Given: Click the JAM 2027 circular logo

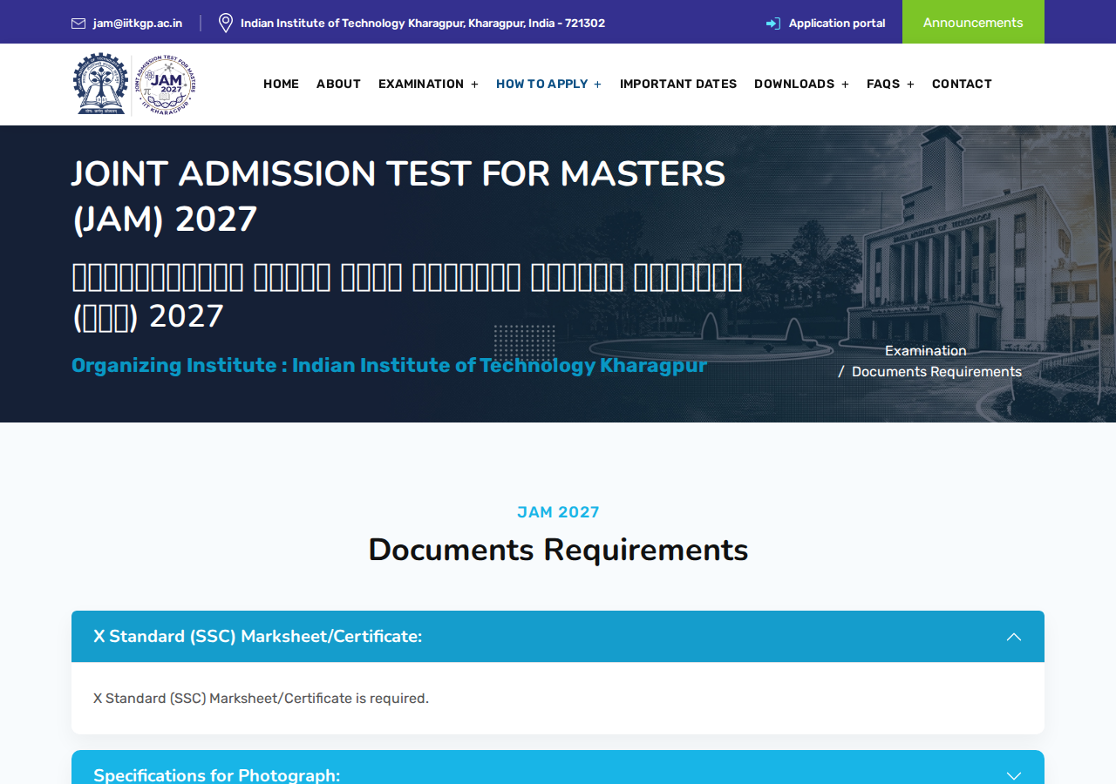Looking at the screenshot, I should 166,84.
